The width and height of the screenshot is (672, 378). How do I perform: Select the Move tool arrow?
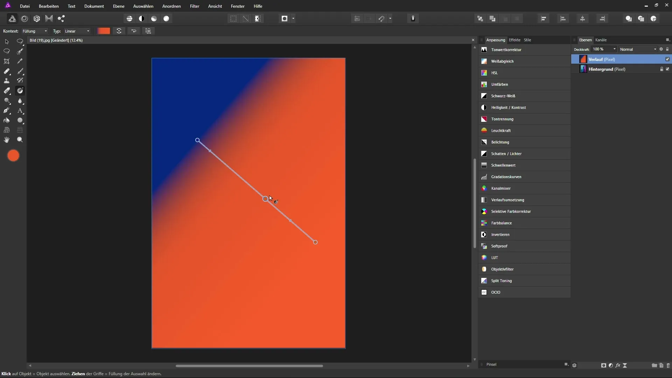tap(7, 41)
